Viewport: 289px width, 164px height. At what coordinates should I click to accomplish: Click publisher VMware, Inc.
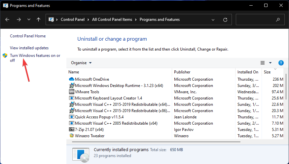point(185,92)
